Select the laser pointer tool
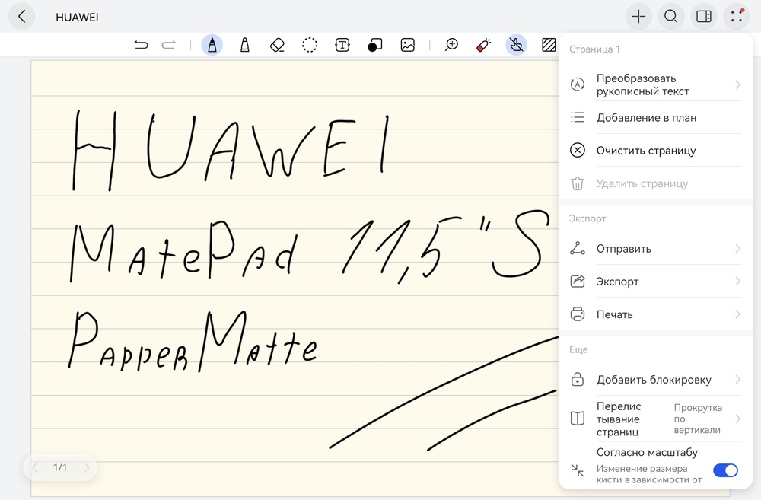 [x=483, y=45]
